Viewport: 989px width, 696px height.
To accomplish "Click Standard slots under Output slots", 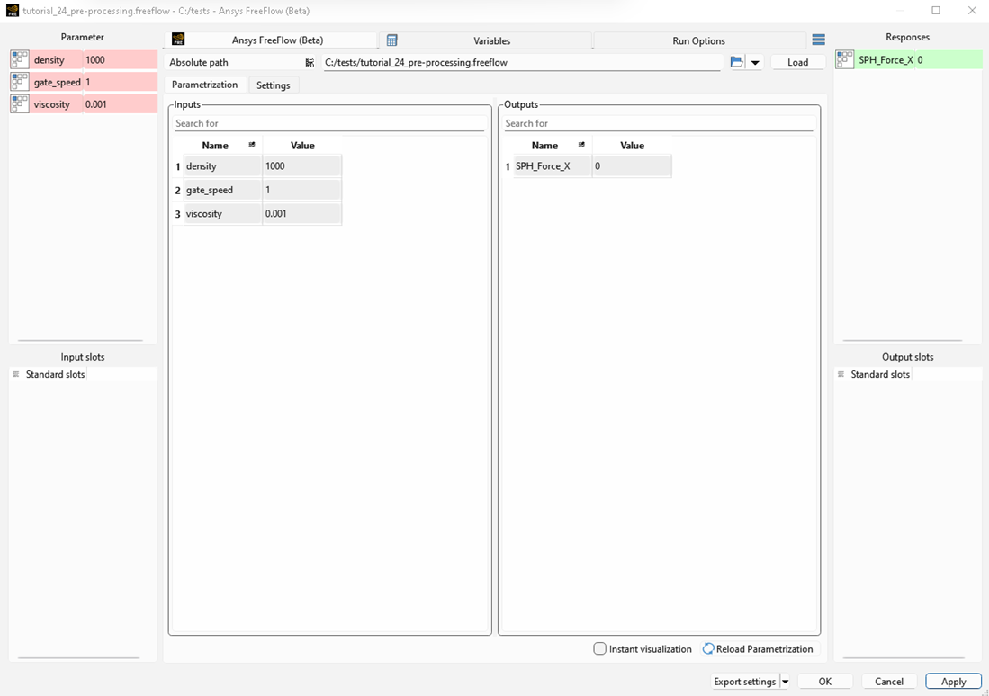I will pos(880,374).
